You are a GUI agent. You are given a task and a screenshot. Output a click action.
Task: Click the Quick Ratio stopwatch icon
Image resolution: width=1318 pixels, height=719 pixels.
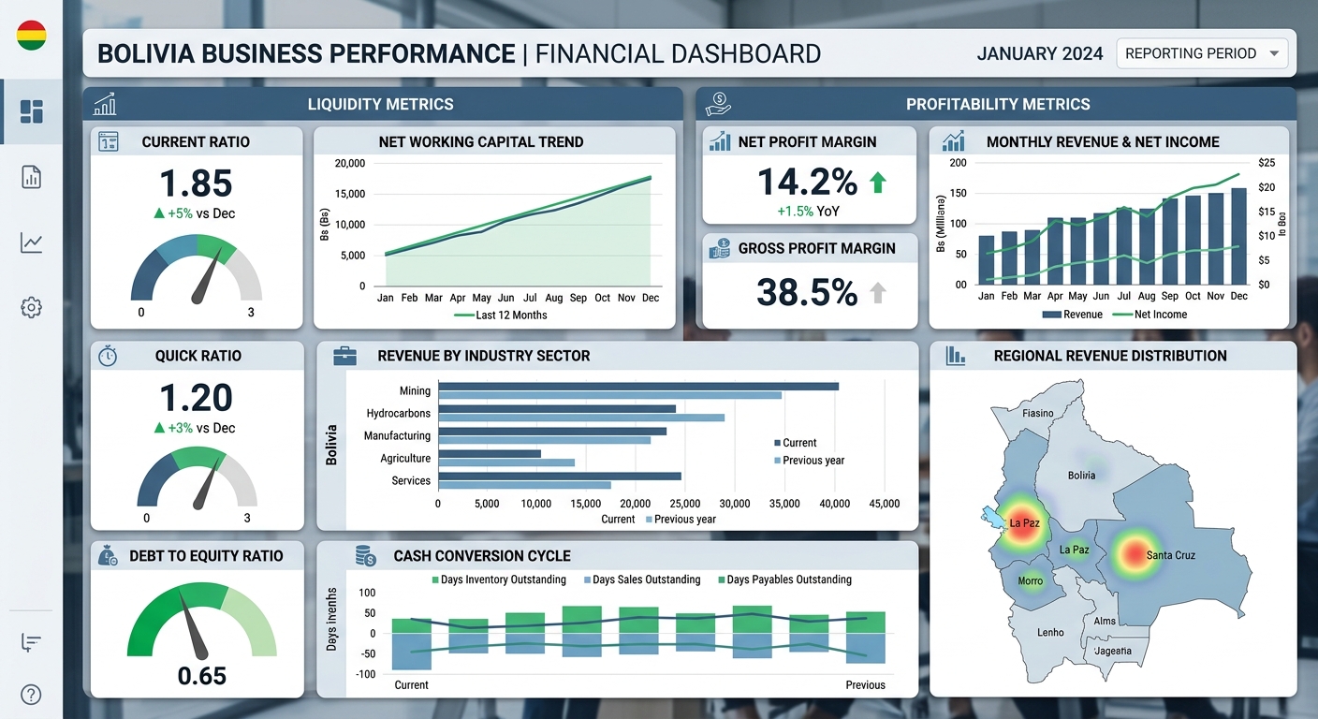click(x=108, y=356)
